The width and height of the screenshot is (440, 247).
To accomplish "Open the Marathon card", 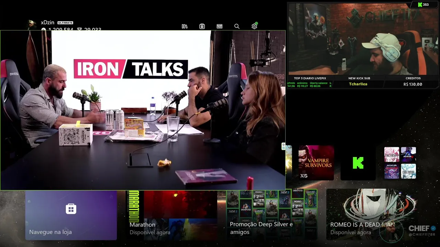I will click(x=172, y=215).
